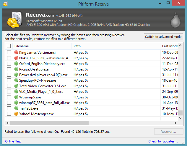Minimize the Piriform Recuva window
This screenshot has width=187, height=146.
[160, 3]
